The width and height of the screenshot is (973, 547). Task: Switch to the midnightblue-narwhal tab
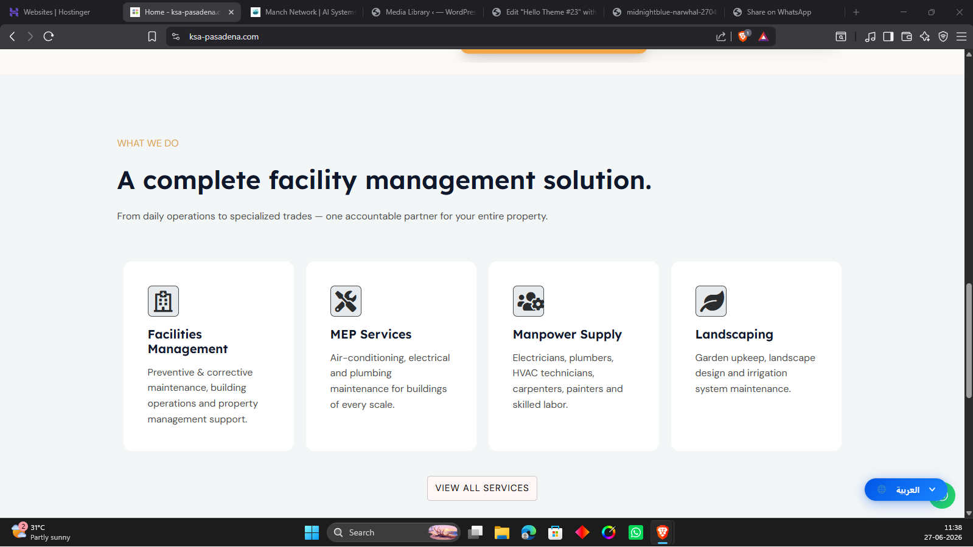point(666,12)
